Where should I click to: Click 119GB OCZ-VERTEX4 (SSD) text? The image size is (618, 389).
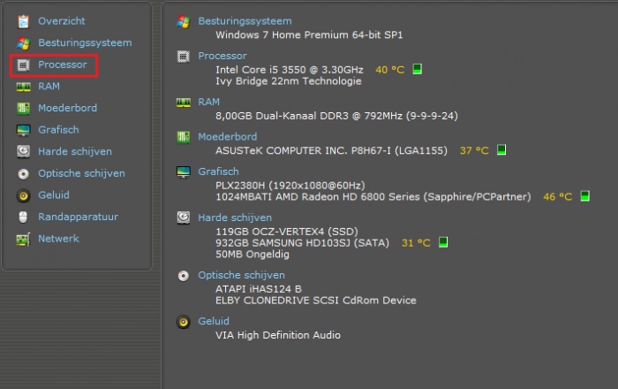287,232
